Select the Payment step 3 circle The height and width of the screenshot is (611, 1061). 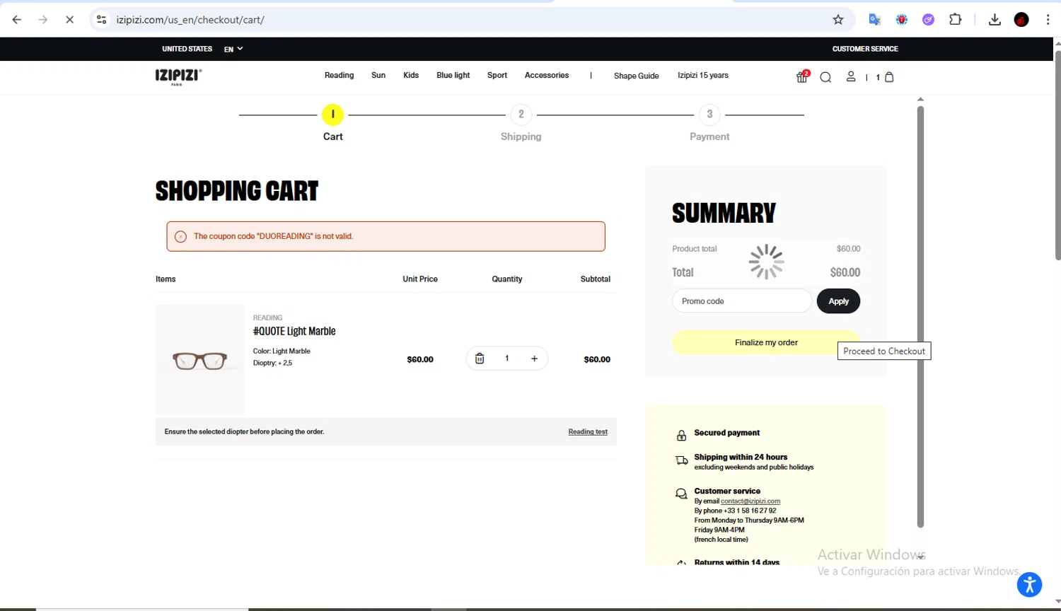[x=709, y=115]
